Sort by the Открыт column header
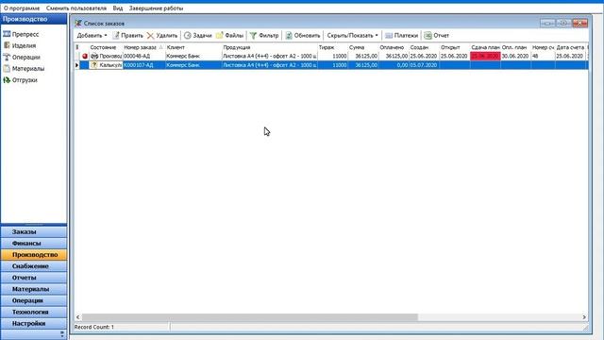Viewport: 604px width, 340px height. coord(455,47)
